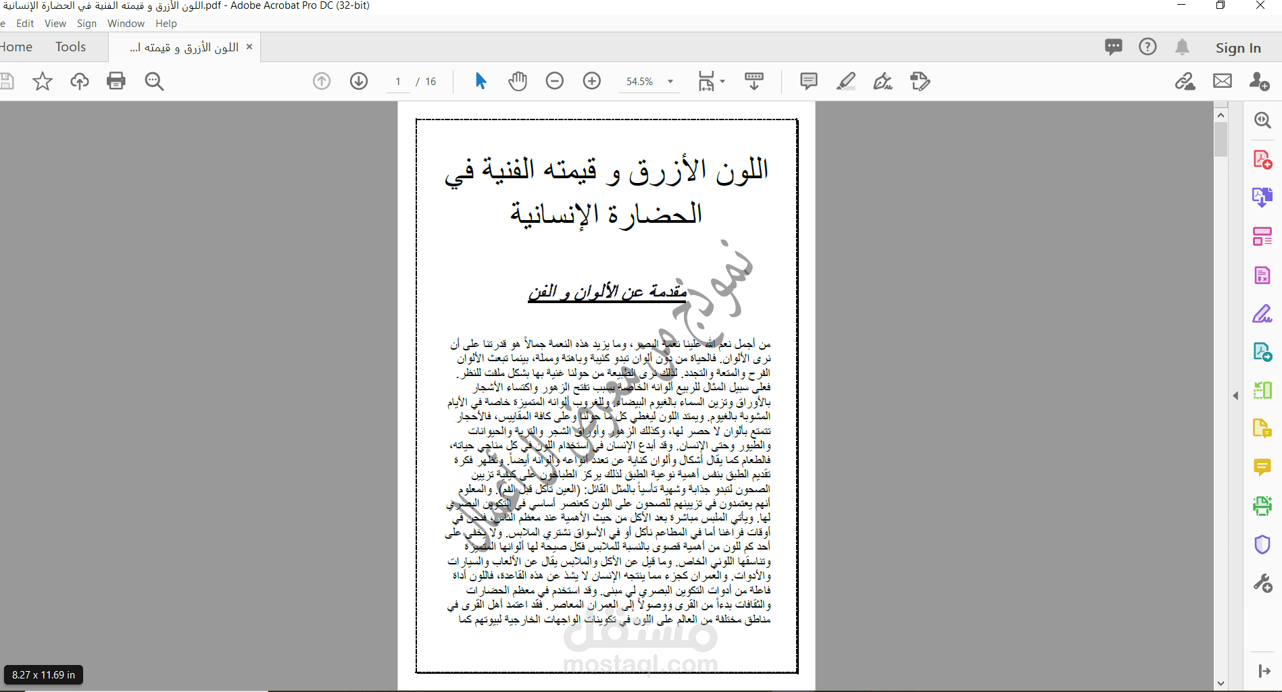This screenshot has width=1282, height=692.
Task: Open the chat messages icon
Action: pos(1114,47)
